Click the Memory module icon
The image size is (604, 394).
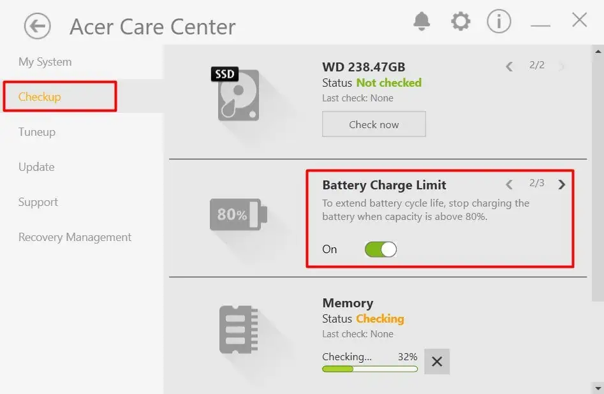click(237, 330)
